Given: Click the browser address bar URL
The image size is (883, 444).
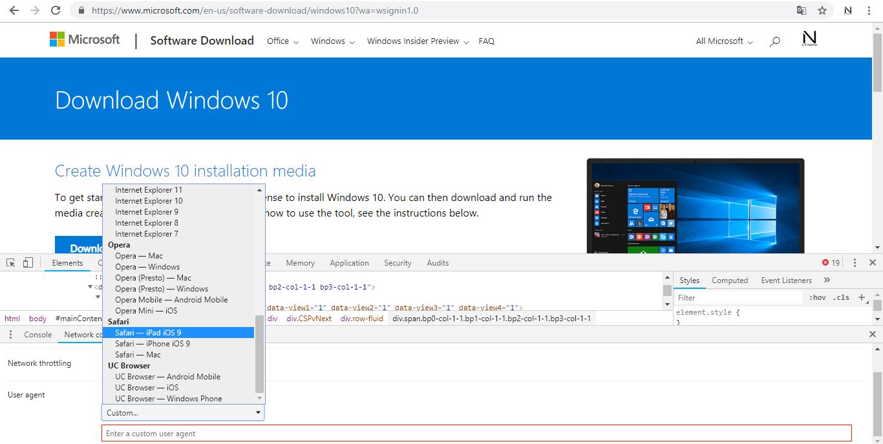Looking at the screenshot, I should point(256,10).
